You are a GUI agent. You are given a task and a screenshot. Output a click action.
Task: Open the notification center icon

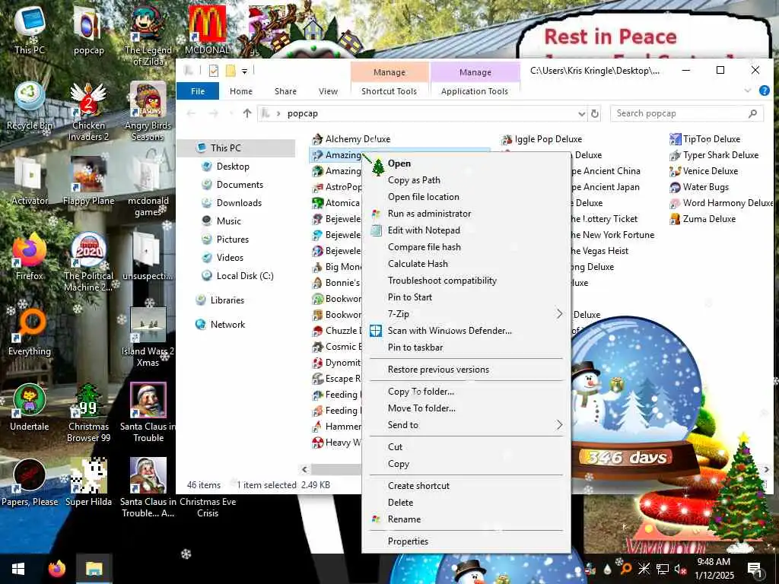(x=754, y=569)
